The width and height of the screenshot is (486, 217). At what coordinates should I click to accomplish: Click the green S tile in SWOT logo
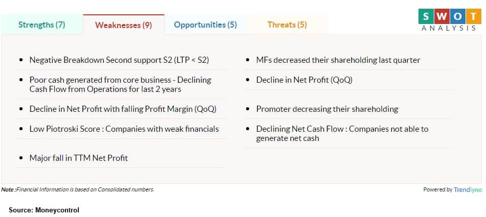point(426,16)
